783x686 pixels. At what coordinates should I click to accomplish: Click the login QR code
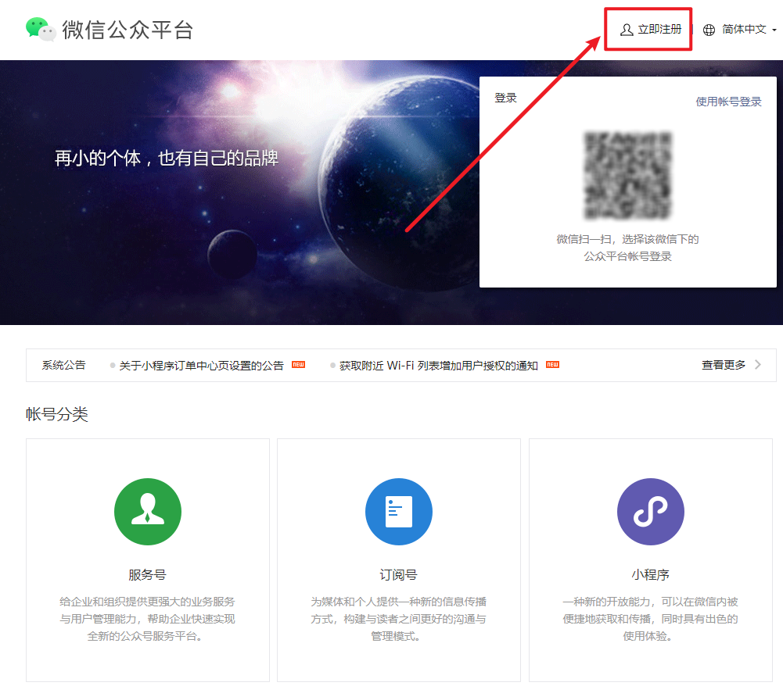click(627, 175)
